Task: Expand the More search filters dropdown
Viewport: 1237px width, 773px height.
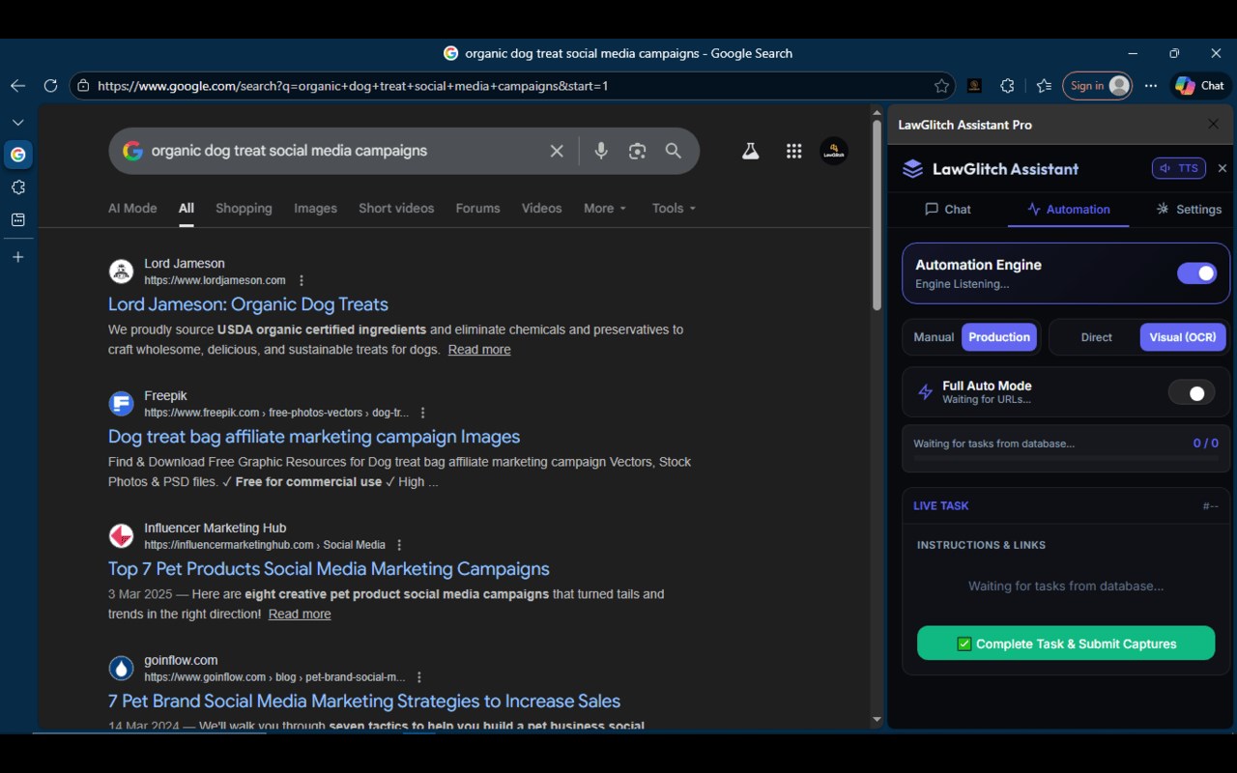Action: click(x=605, y=208)
